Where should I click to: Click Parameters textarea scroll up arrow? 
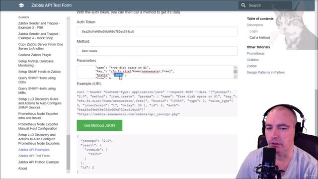coord(235,68)
